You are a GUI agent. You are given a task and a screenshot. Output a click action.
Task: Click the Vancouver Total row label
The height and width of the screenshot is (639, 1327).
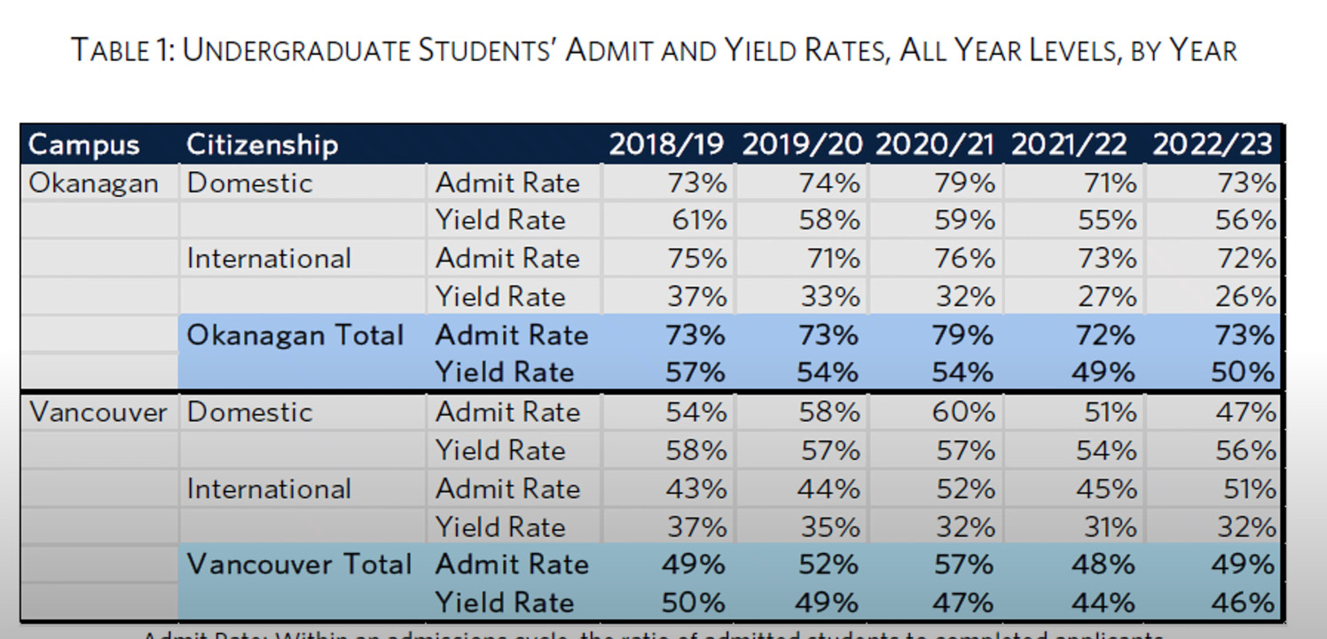point(300,565)
